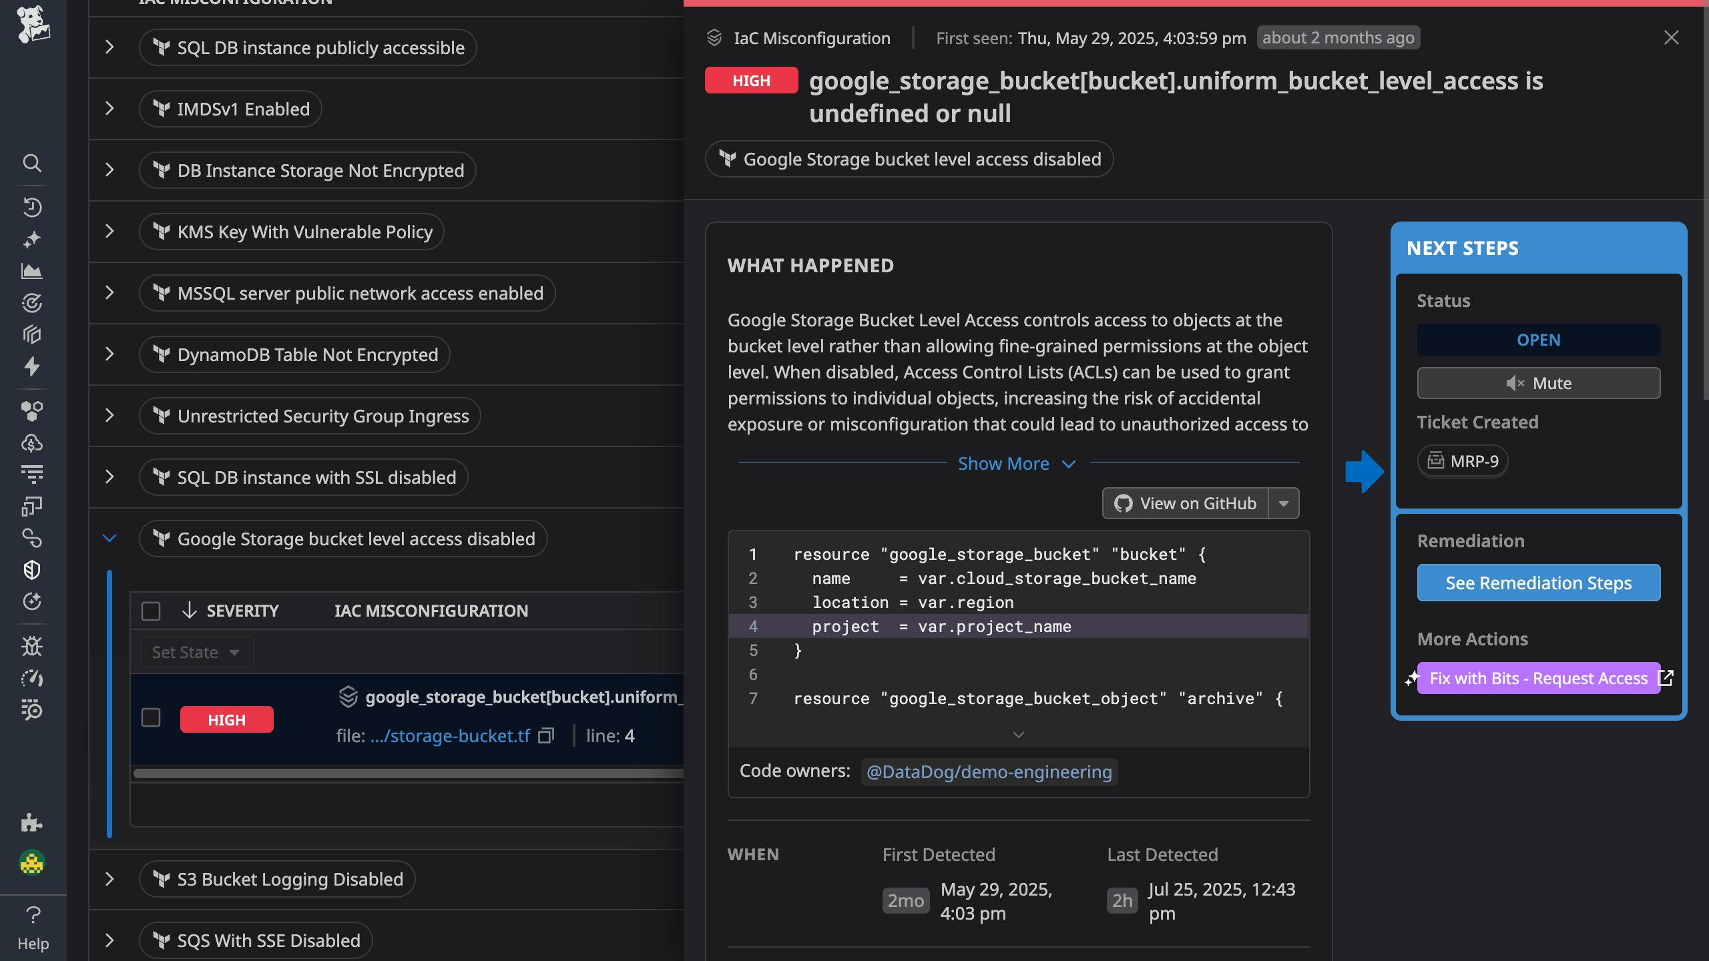Image resolution: width=1709 pixels, height=961 pixels.
Task: Open the Monitors sidebar icon
Action: point(32,302)
